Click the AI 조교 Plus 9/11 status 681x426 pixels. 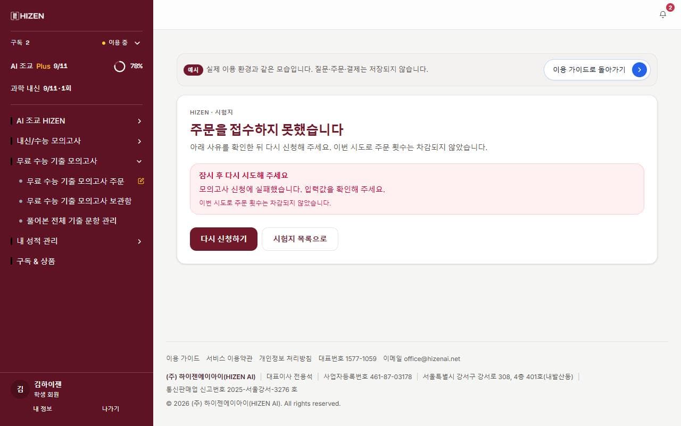39,66
